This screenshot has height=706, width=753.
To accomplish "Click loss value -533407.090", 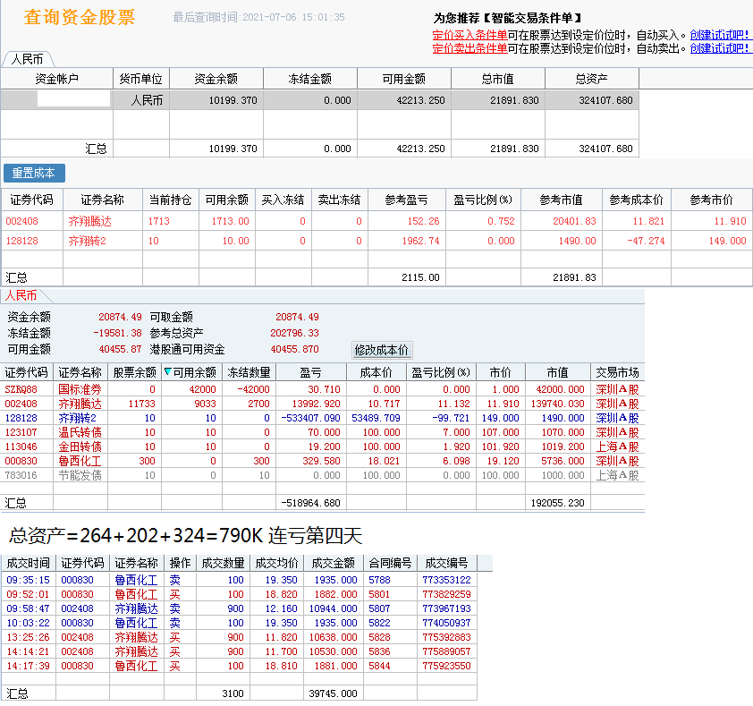I will 310,418.
